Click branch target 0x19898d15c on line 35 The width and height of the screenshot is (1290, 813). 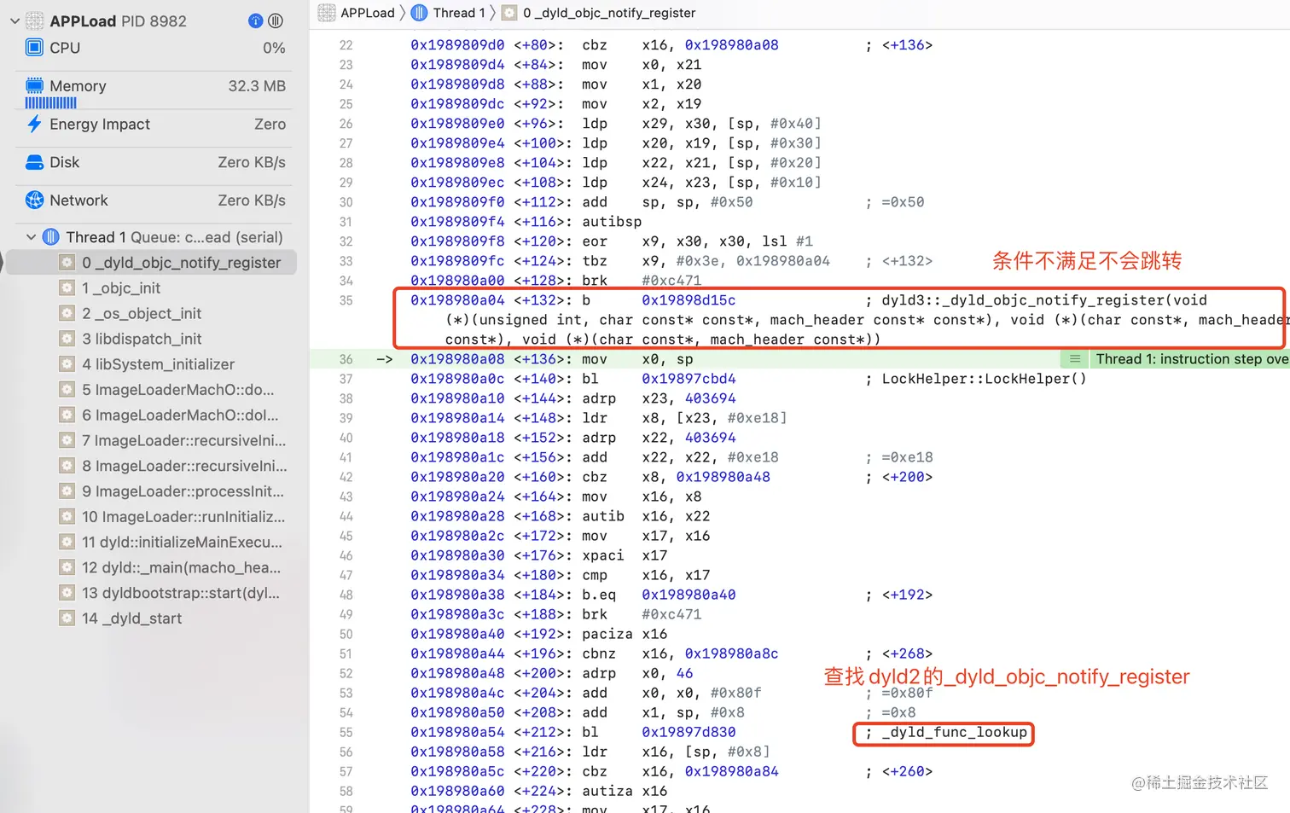[689, 300]
